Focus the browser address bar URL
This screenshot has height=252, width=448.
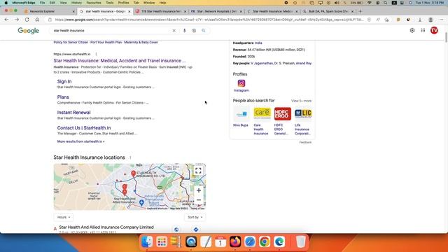pyautogui.click(x=209, y=20)
